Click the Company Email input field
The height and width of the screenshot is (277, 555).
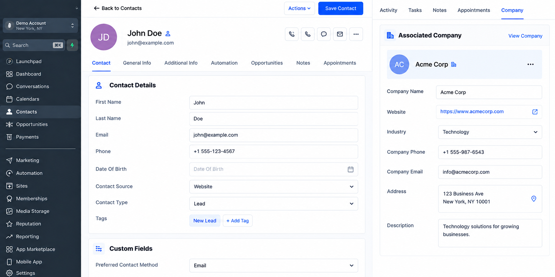coord(490,172)
